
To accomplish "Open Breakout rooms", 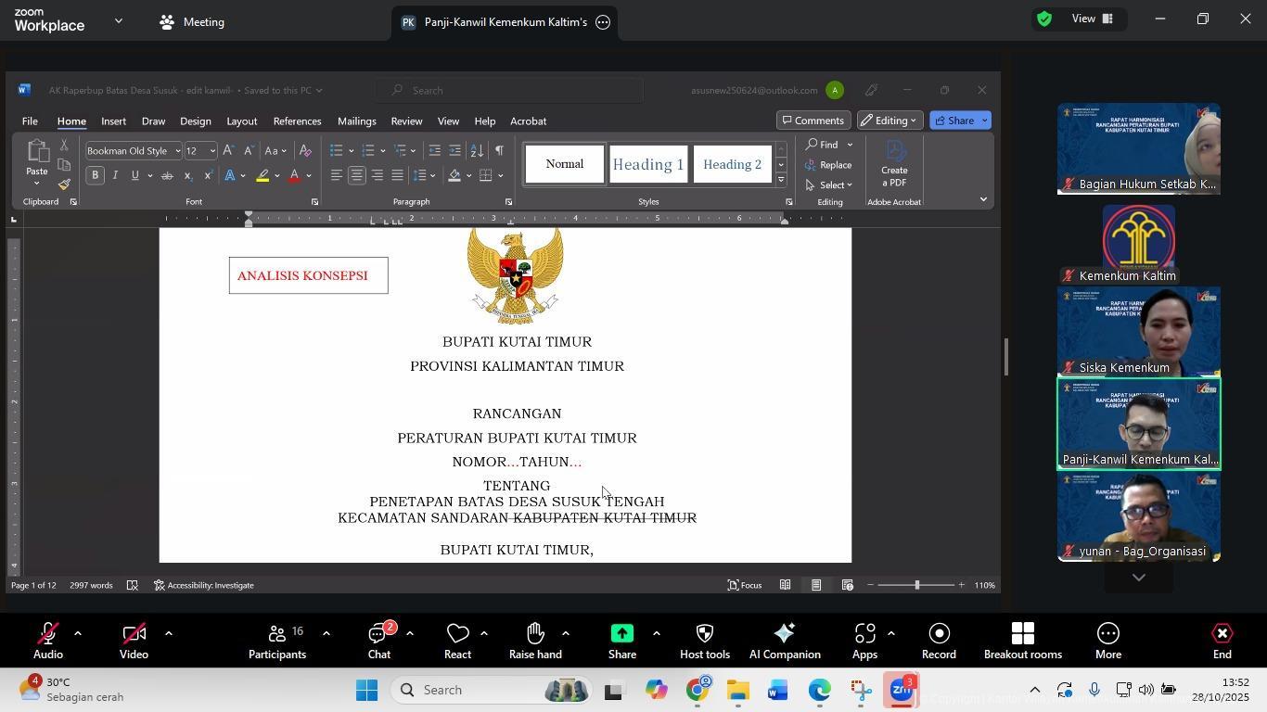I will coord(1022,639).
